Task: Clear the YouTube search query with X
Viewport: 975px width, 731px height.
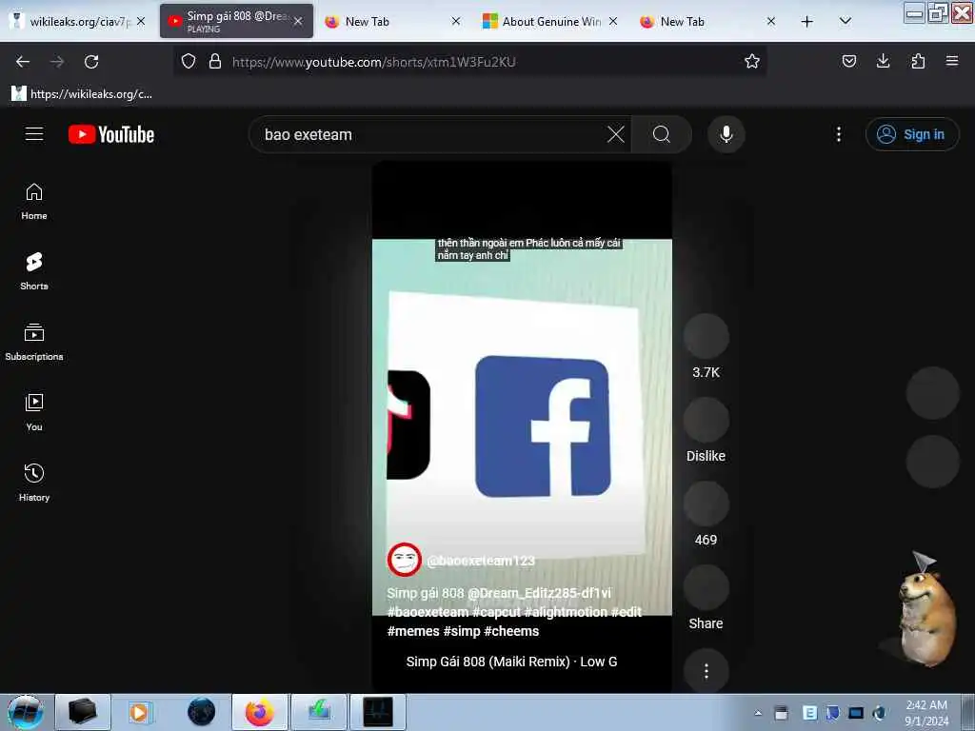Action: [x=616, y=134]
